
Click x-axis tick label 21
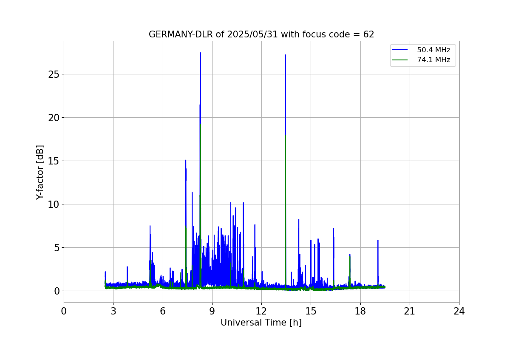tap(410, 311)
